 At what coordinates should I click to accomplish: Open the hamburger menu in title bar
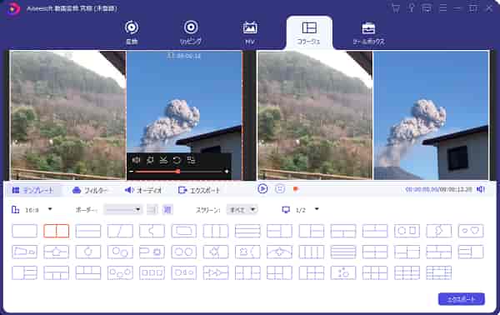(x=442, y=8)
